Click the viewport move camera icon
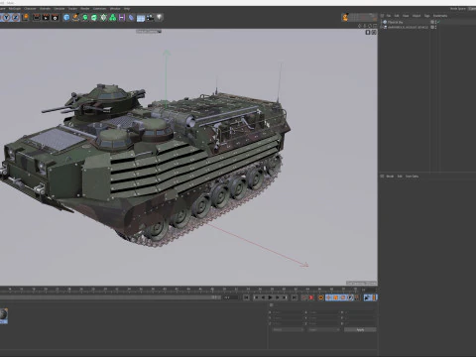The width and height of the screenshot is (476, 357). point(360,26)
